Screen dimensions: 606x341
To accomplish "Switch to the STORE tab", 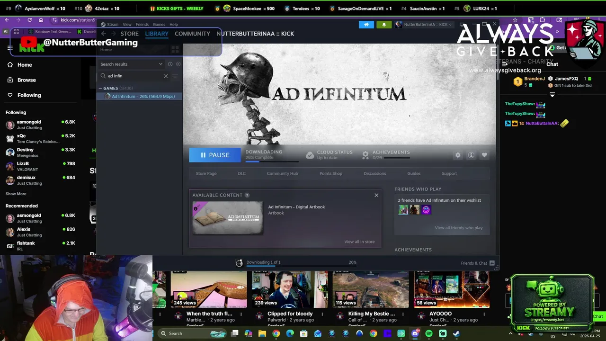I will click(129, 34).
